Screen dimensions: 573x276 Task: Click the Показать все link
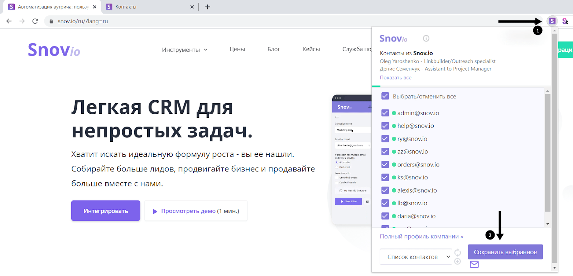(395, 78)
